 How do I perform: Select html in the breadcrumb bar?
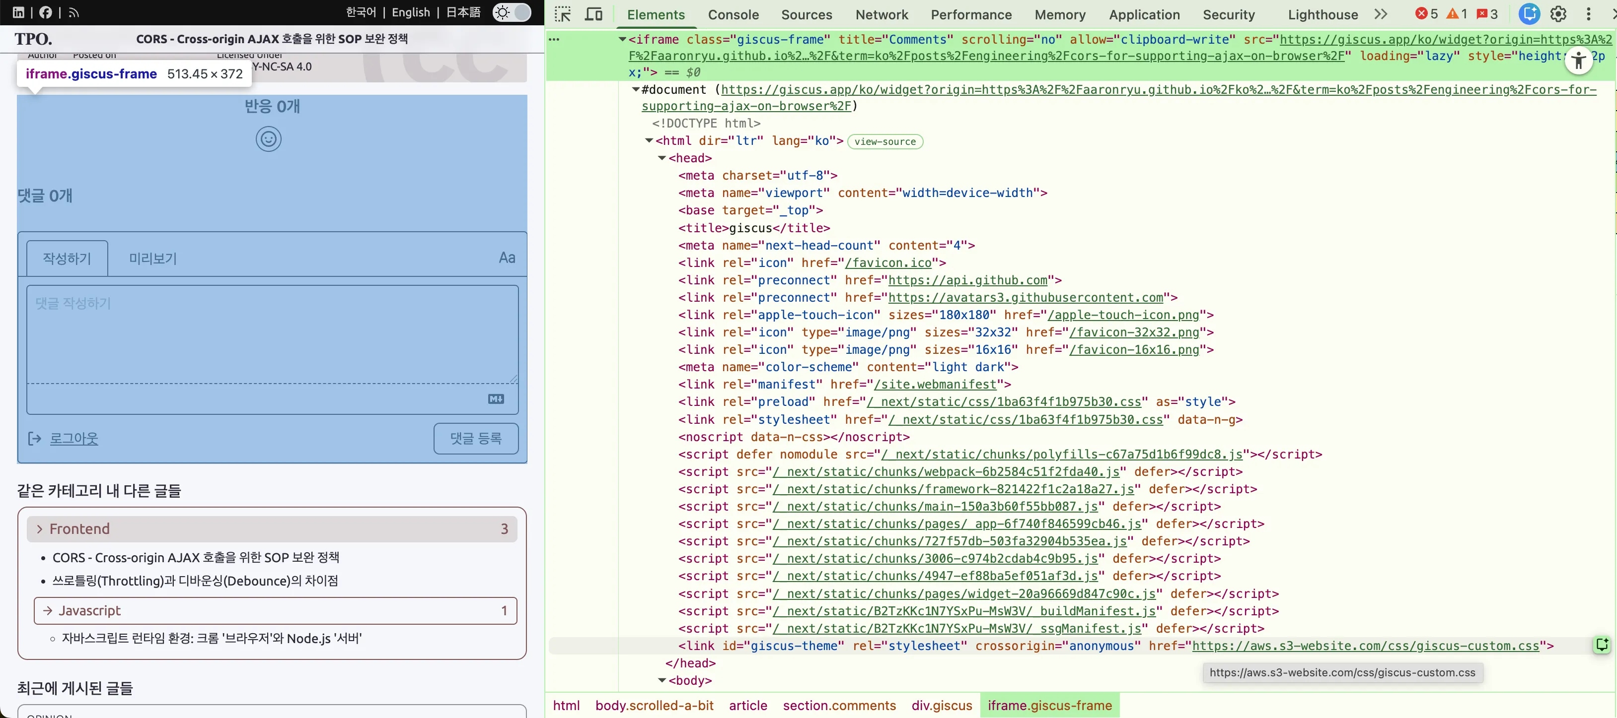[566, 706]
